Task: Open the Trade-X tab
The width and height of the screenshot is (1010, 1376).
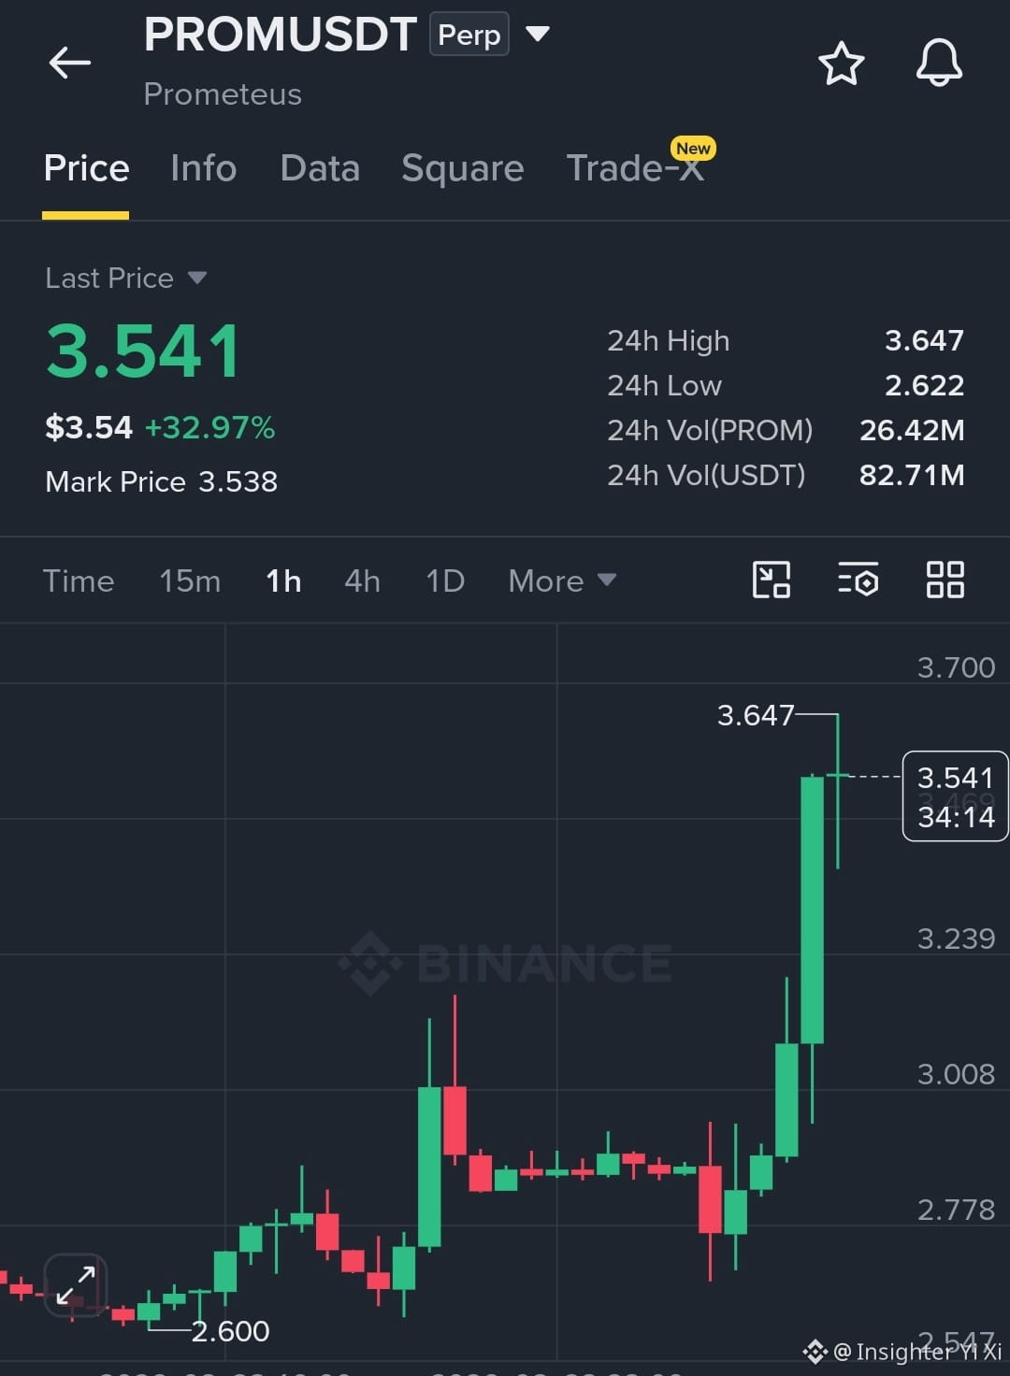Action: [x=636, y=168]
